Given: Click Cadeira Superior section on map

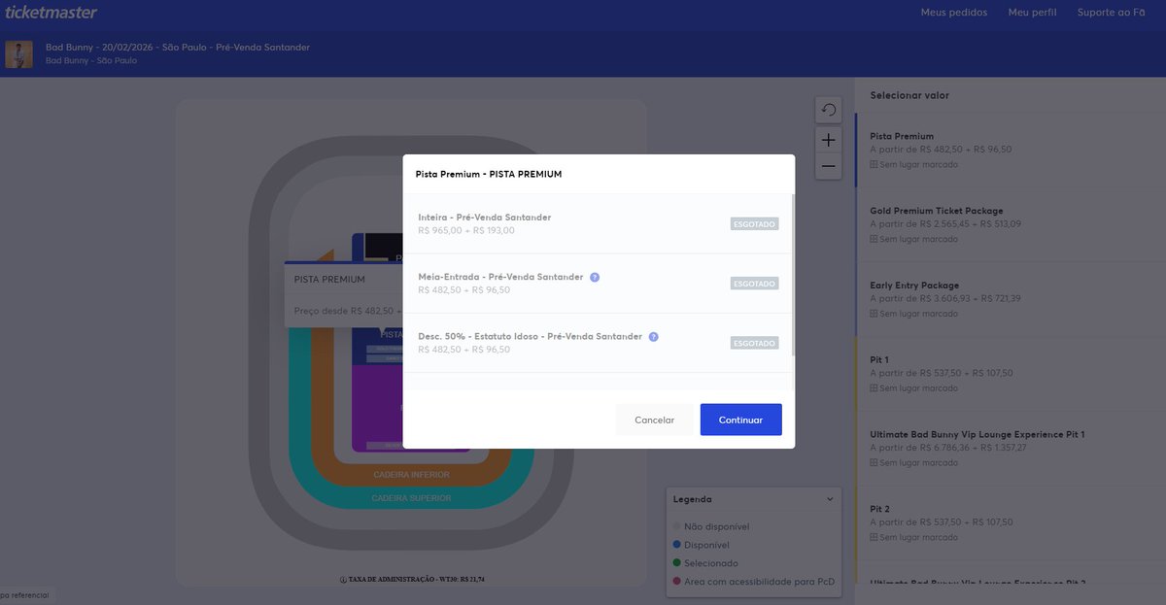Looking at the screenshot, I should coord(411,498).
